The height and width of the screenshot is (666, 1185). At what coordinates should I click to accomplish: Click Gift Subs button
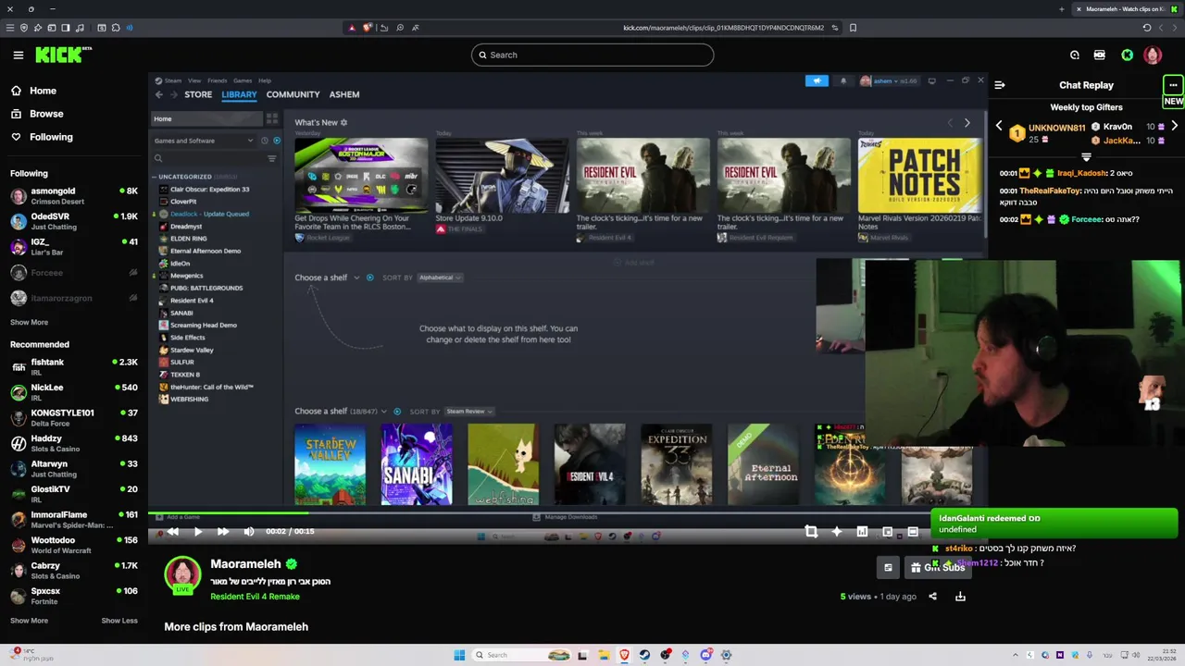pyautogui.click(x=938, y=568)
